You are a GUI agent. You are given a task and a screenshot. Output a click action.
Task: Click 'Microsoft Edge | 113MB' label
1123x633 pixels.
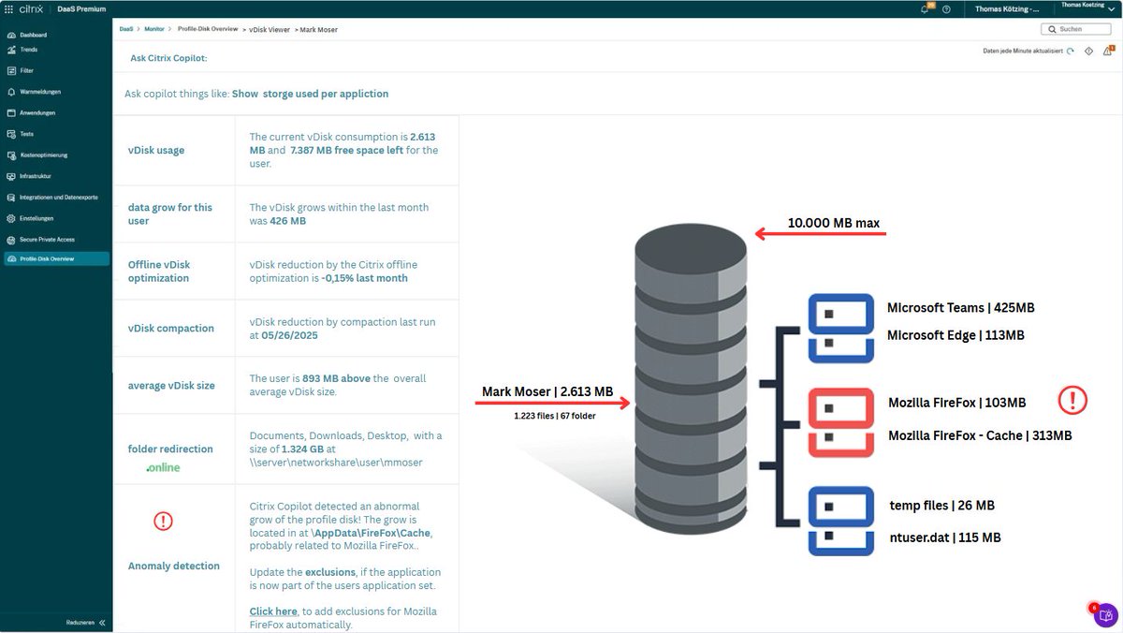coord(955,335)
